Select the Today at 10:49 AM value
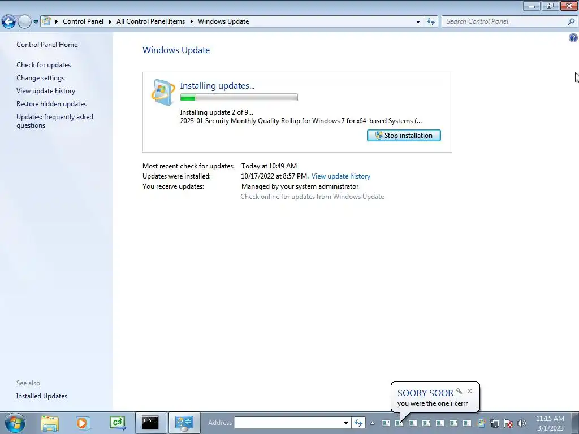The height and width of the screenshot is (434, 579). click(x=269, y=166)
